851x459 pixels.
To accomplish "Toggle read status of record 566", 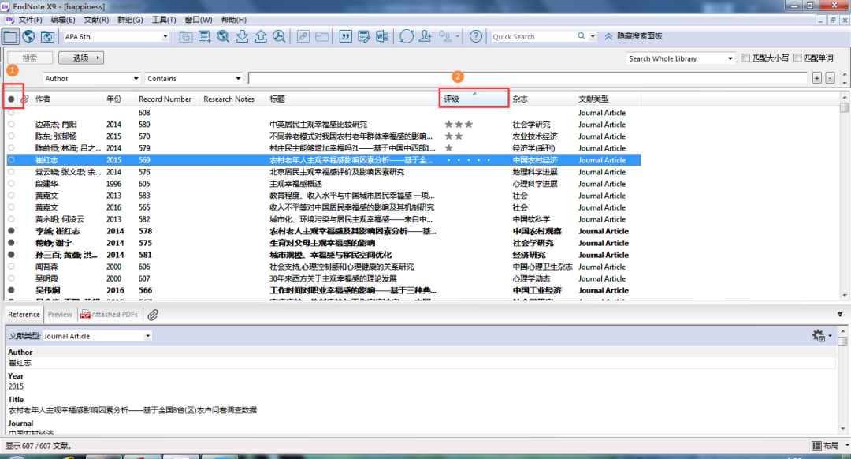I will 11,290.
